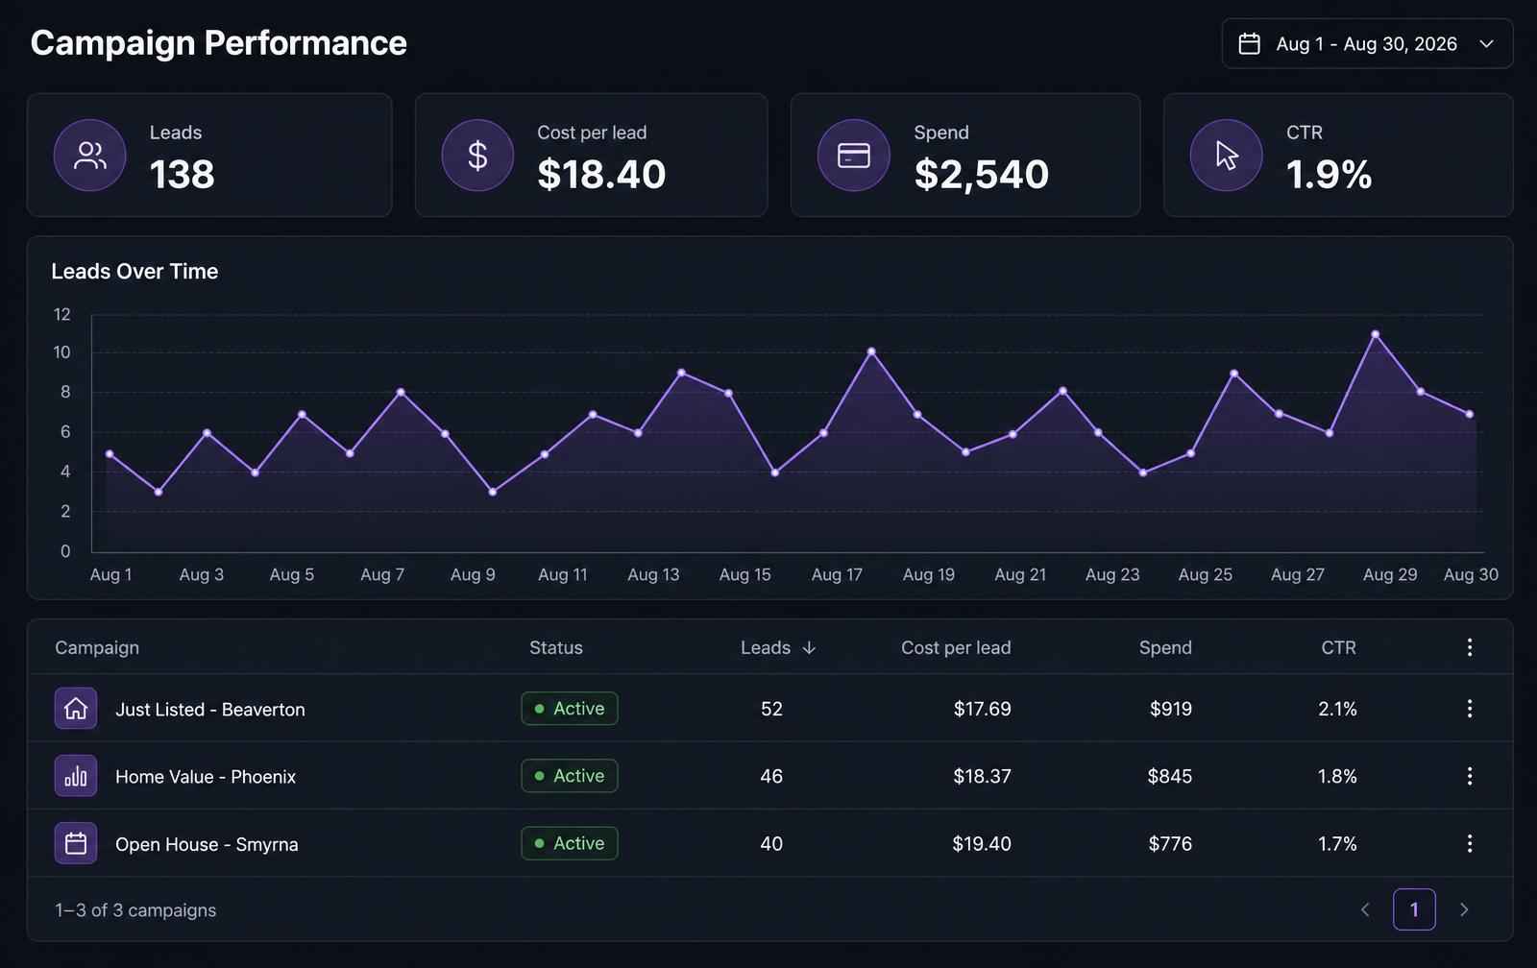Open actions menu for Just Listed - Beaverton
Image resolution: width=1537 pixels, height=968 pixels.
[1469, 709]
